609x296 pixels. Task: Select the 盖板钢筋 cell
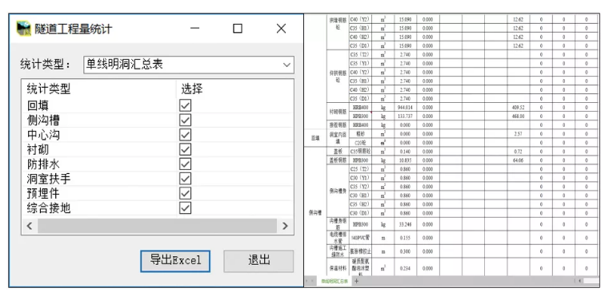337,160
